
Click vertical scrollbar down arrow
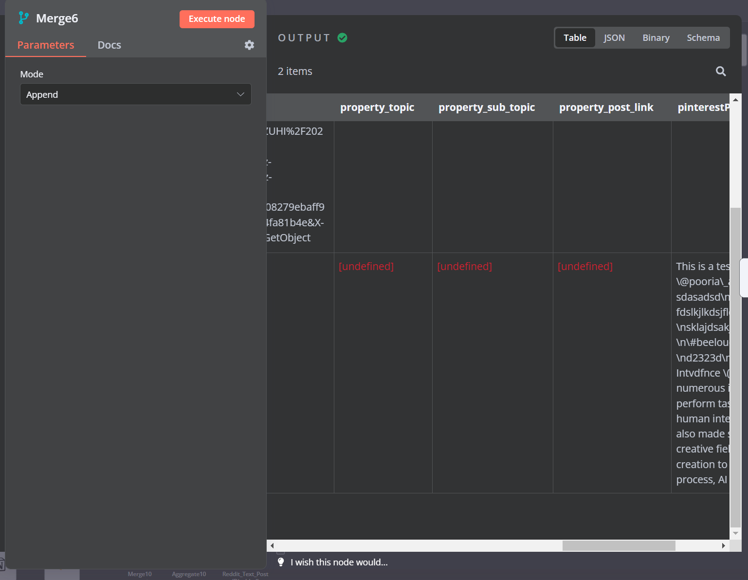pos(735,533)
